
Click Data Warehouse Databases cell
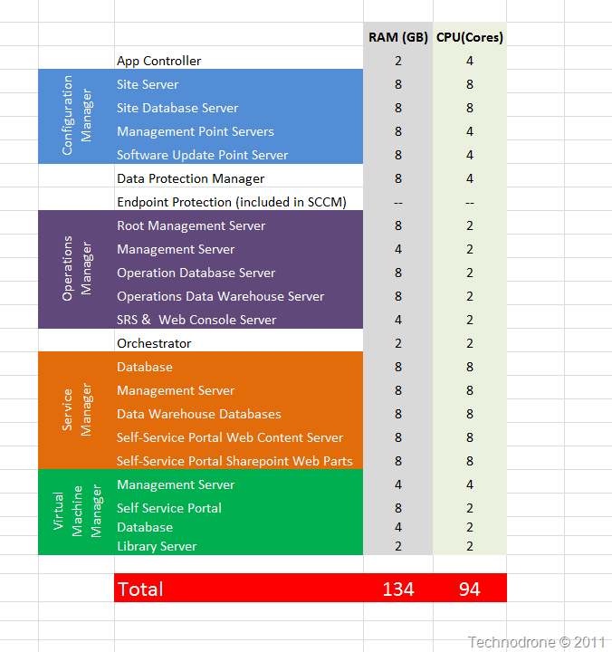point(239,411)
